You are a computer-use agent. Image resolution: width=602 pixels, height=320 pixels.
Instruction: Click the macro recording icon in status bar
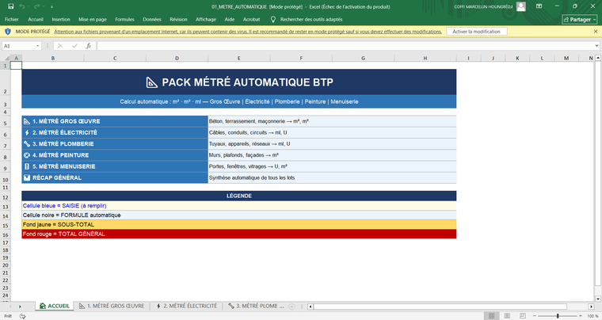coord(23,315)
